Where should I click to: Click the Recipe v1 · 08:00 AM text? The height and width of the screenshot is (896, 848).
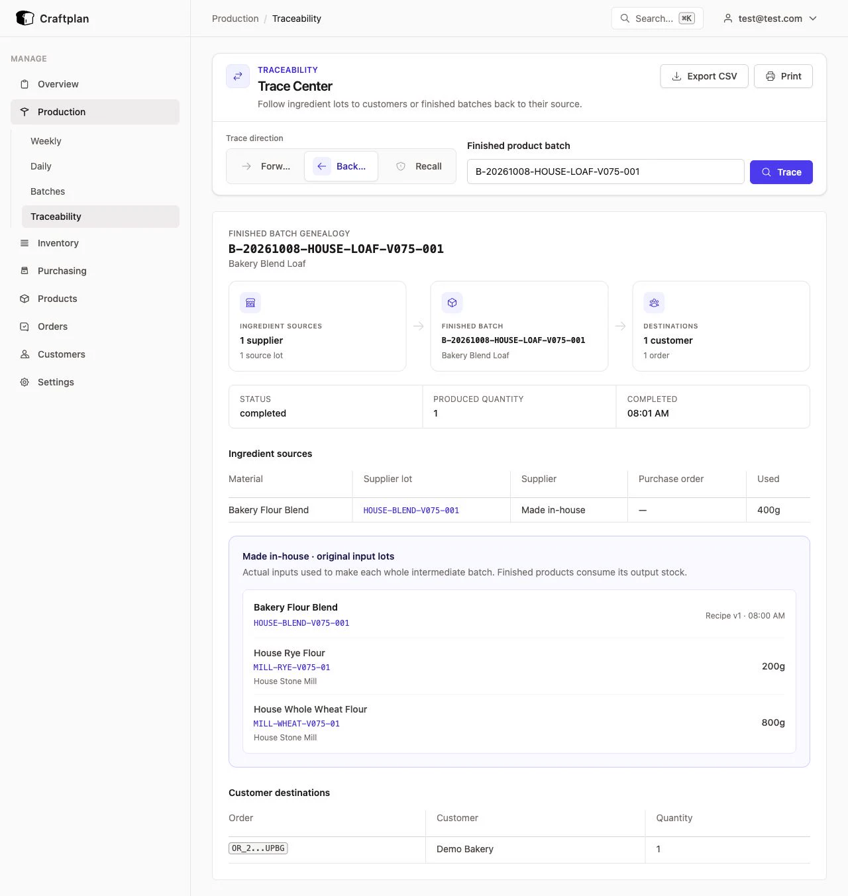coord(745,616)
